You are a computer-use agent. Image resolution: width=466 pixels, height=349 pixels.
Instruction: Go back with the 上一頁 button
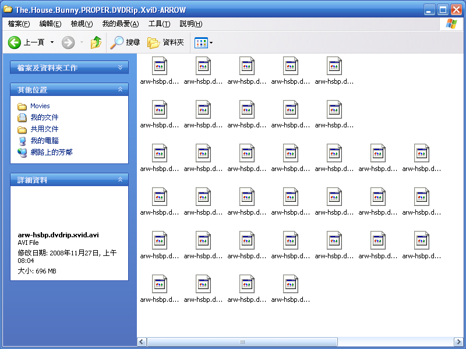click(x=26, y=42)
